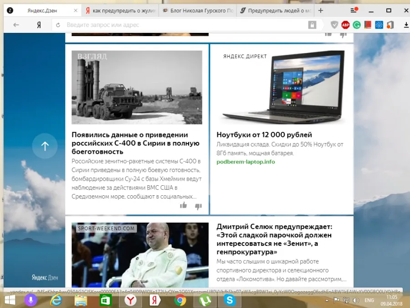
Task: Like the S-400 article with thumbs up
Action: coord(183,206)
